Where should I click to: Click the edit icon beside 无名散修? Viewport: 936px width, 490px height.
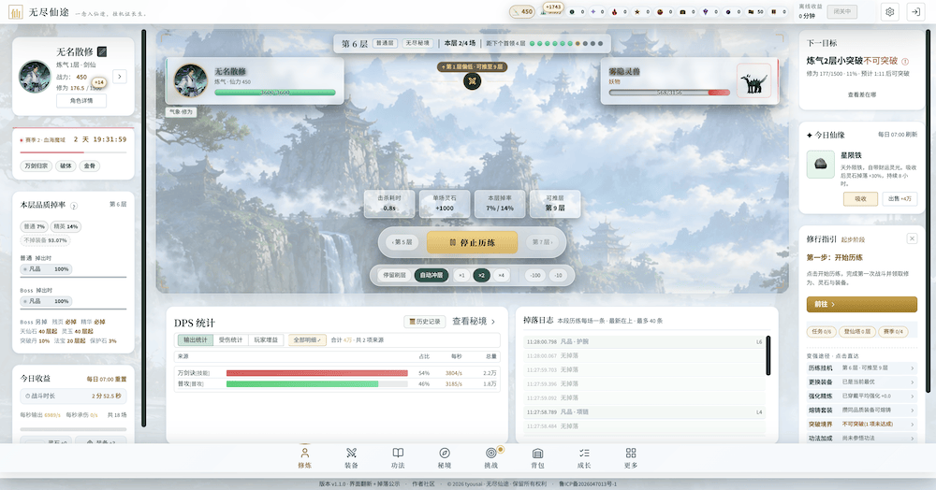(102, 51)
